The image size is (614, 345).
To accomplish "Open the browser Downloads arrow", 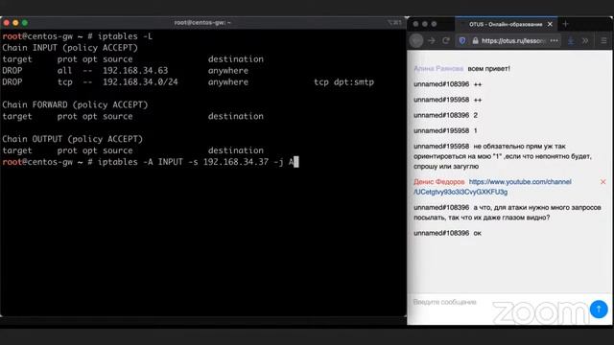I will (x=571, y=40).
